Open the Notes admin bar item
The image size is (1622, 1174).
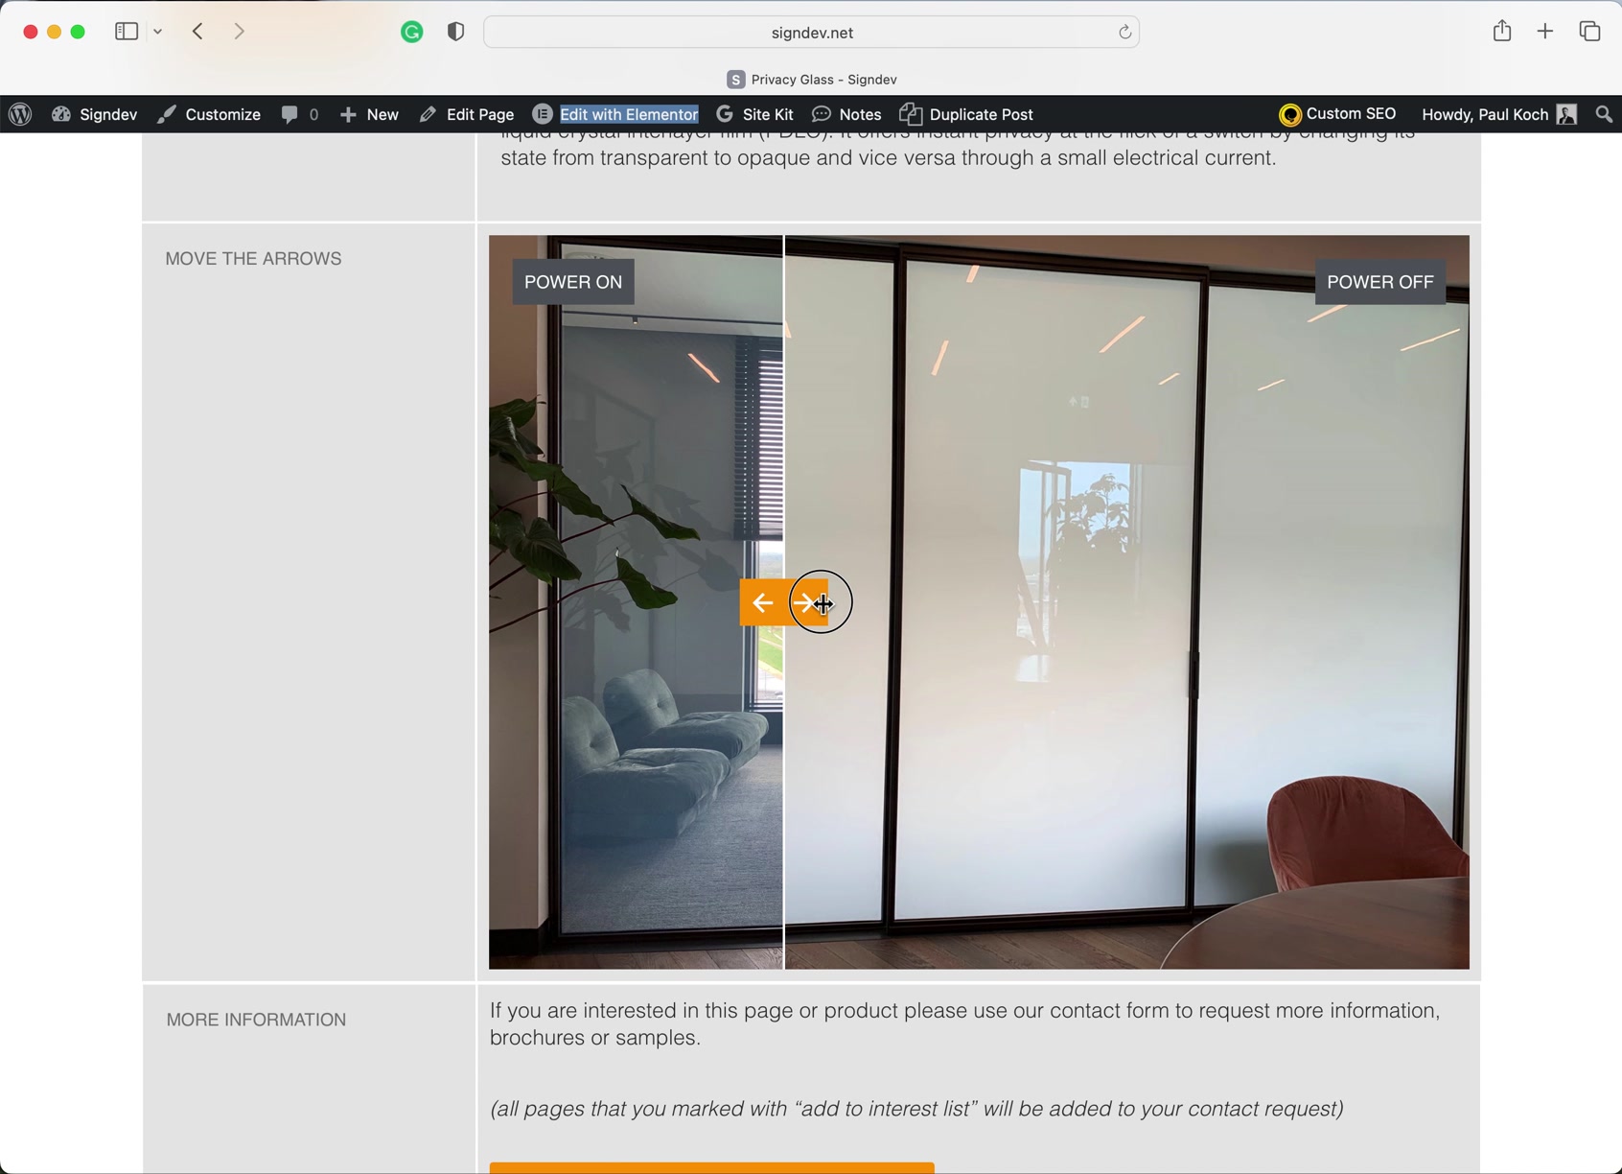(846, 114)
